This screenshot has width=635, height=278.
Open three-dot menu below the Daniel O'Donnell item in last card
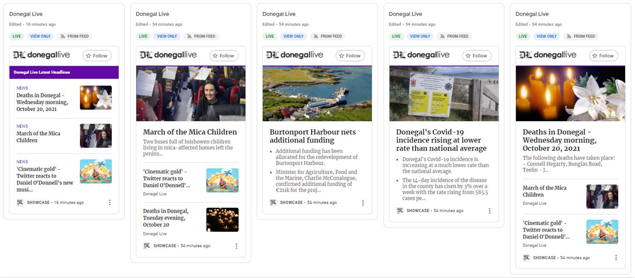click(616, 258)
